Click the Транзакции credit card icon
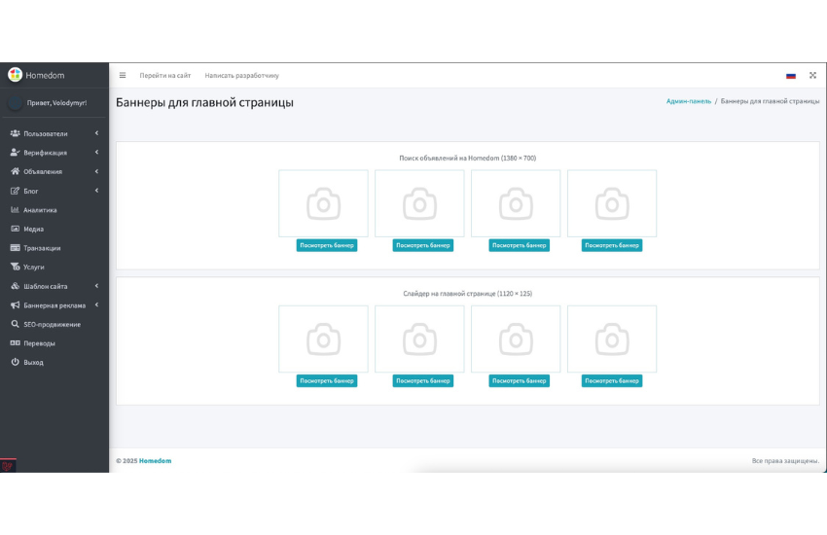 coord(15,248)
